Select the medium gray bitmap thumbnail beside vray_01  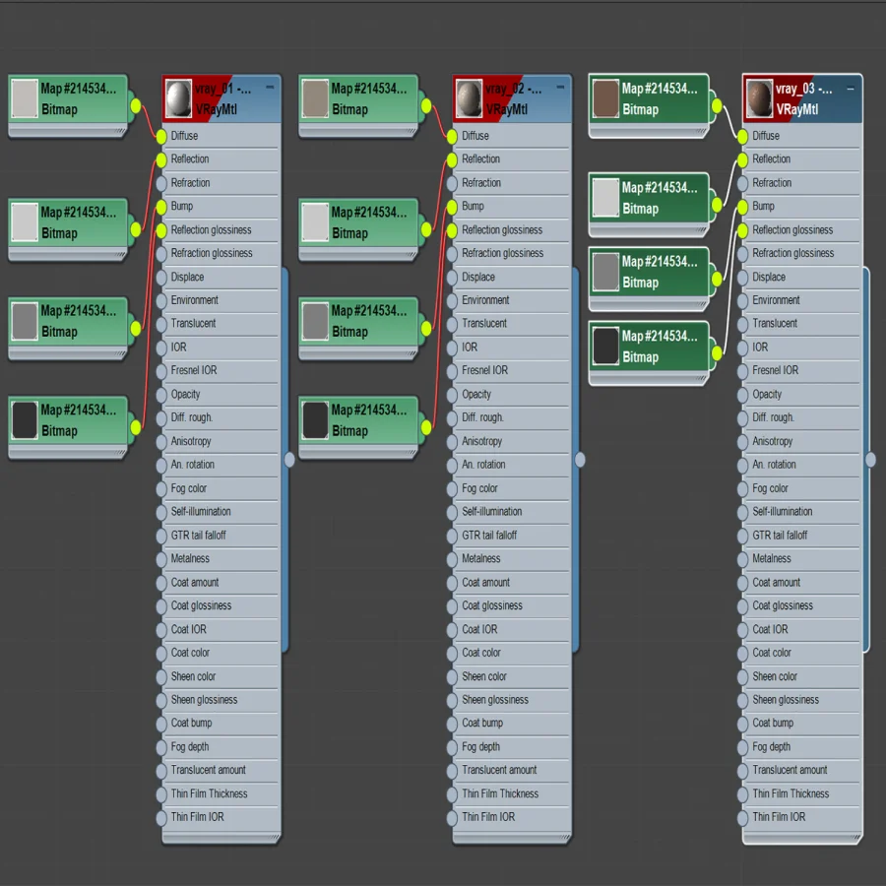point(25,321)
